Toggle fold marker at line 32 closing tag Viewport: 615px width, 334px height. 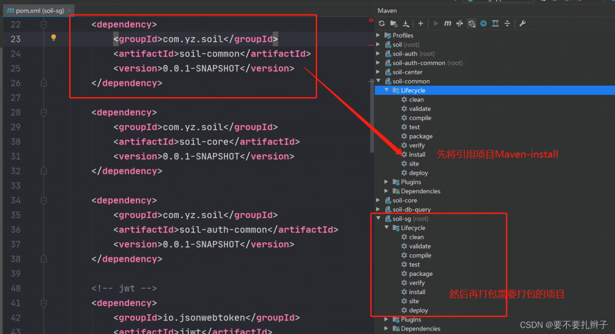pyautogui.click(x=44, y=171)
